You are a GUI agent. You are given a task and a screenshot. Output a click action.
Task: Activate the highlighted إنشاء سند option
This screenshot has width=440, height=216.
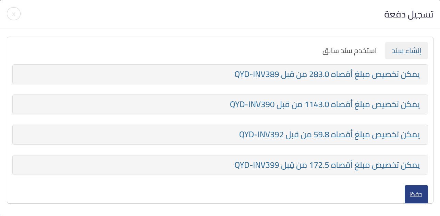406,51
